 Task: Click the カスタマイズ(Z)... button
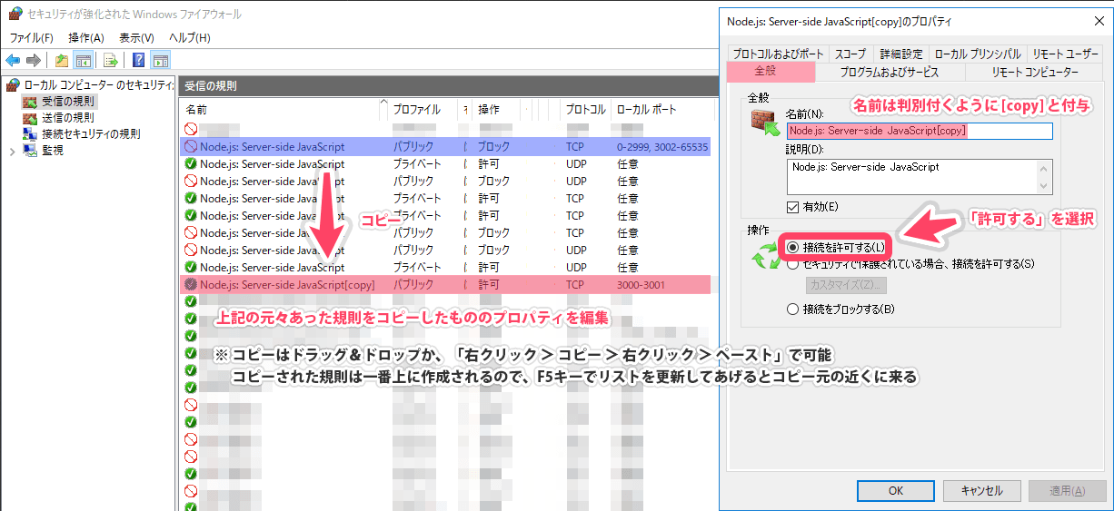tap(846, 285)
